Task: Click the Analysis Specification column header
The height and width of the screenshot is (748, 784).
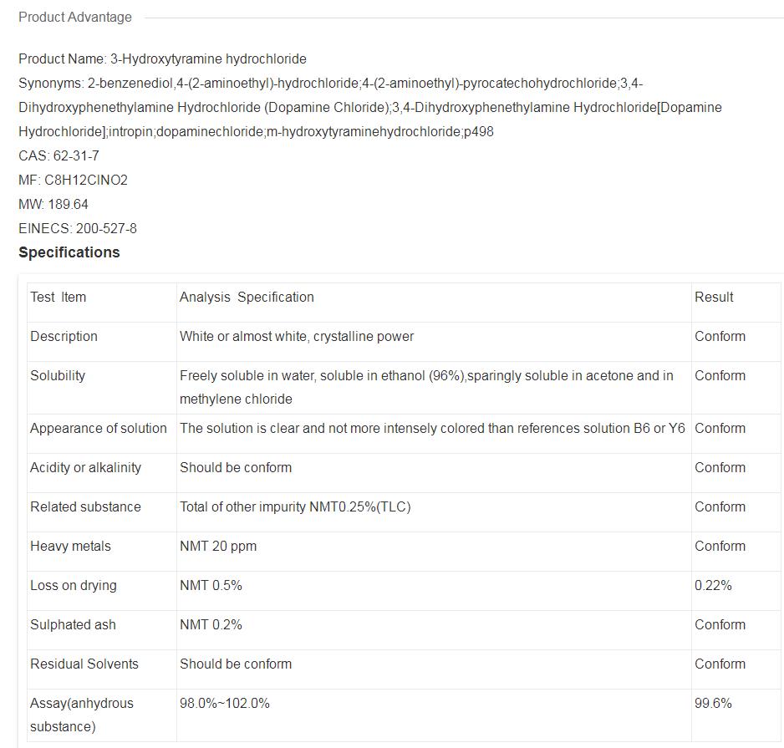Action: (x=247, y=298)
